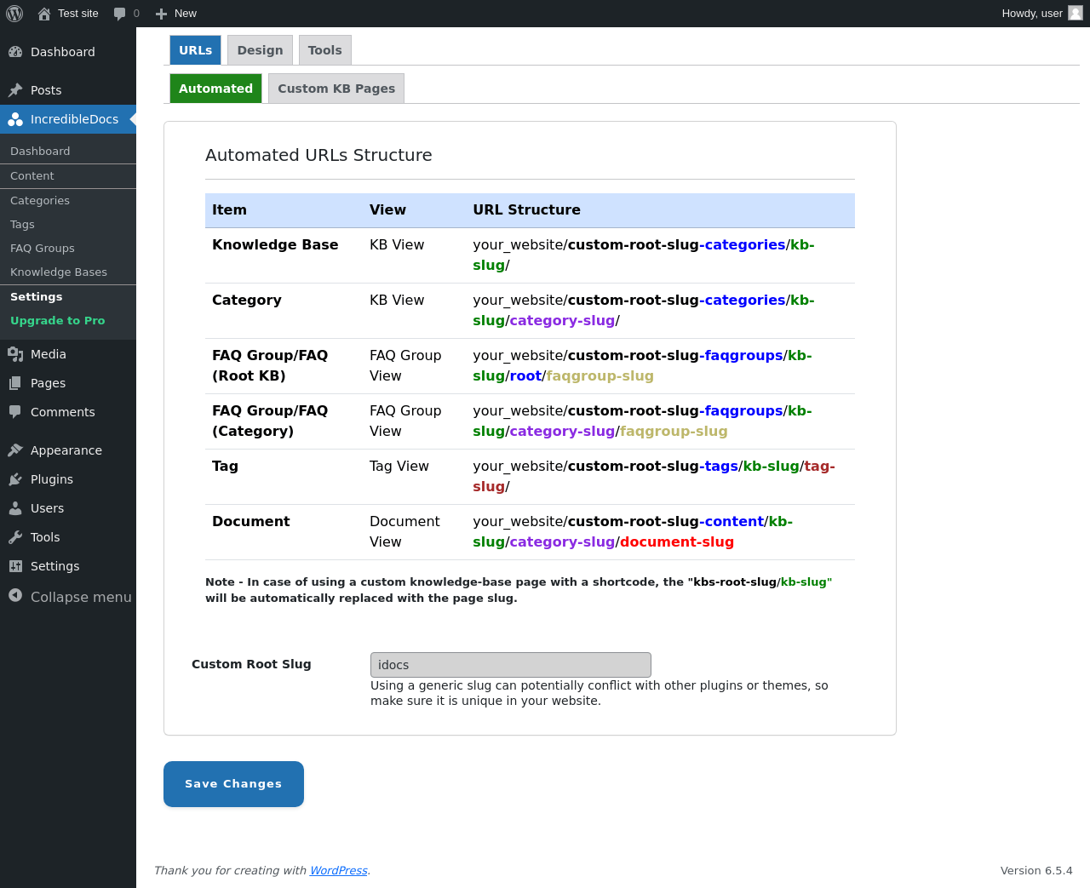Screen dimensions: 1090x888
Task: Open the Posts menu
Action: click(46, 90)
